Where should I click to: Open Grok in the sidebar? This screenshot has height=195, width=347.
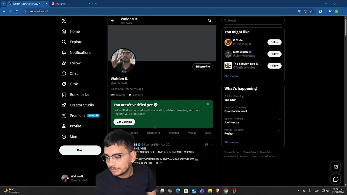(70, 84)
